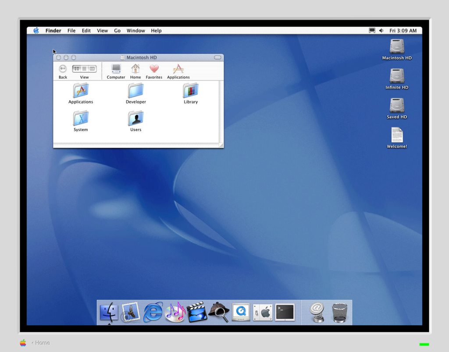The image size is (449, 352).
Task: Open iMovie from the Dock
Action: pos(196,312)
